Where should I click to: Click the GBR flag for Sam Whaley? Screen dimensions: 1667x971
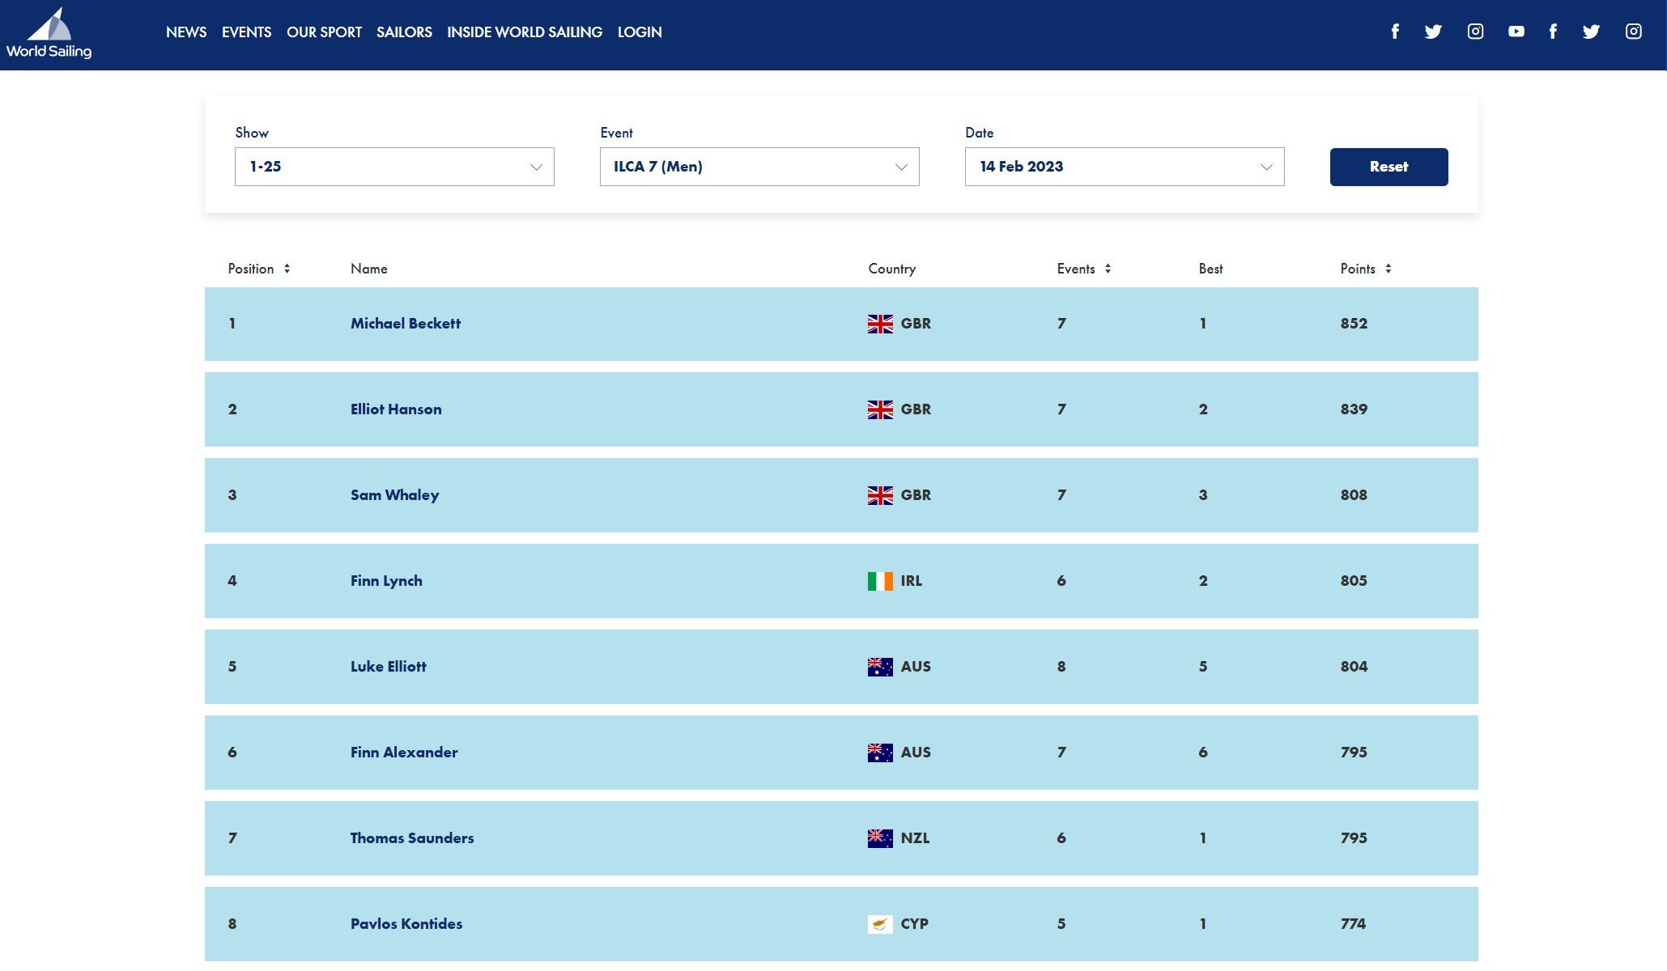880,495
